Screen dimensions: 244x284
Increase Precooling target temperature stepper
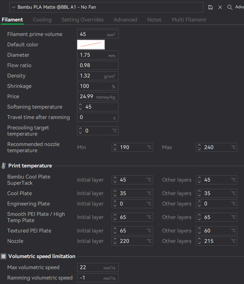(x=81, y=129)
